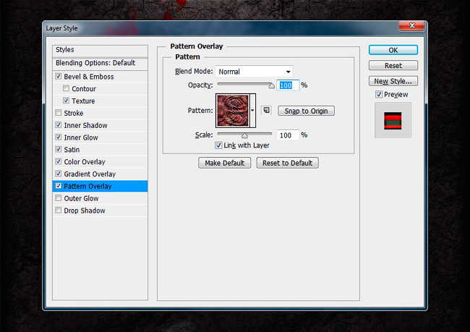
Task: Click Reset to Default
Action: 288,163
